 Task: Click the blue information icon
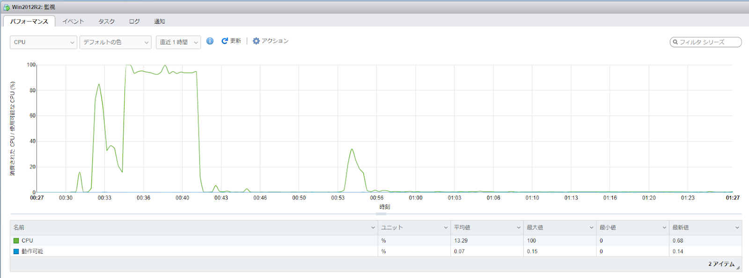pos(210,41)
